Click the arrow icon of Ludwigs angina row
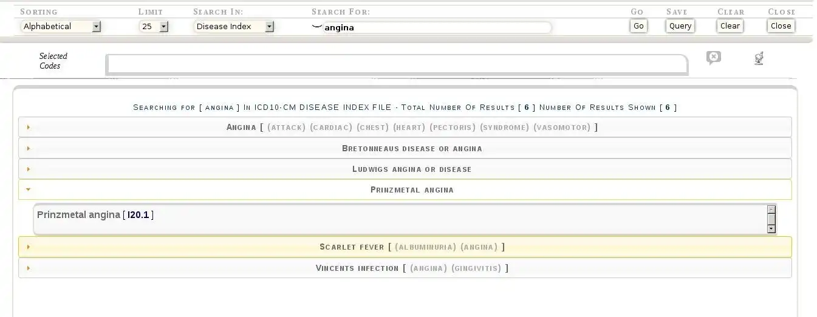This screenshot has height=317, width=817. pos(29,169)
